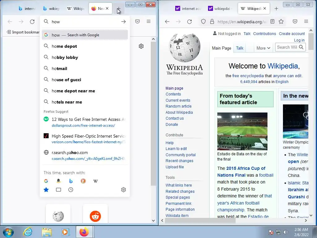The width and height of the screenshot is (317, 238).
Task: Open search settings gear in dropdown
Action: [124, 190]
